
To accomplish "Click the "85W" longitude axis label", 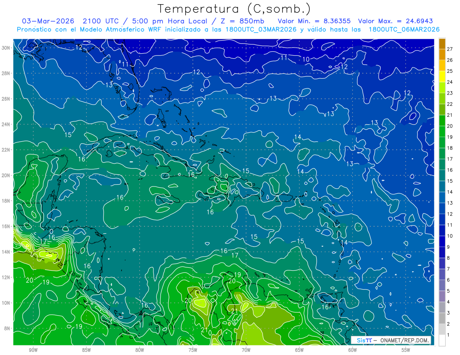I will [86, 350].
